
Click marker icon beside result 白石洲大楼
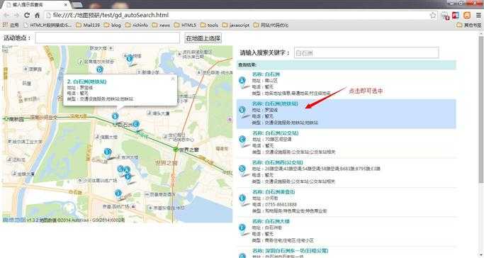pyautogui.click(x=242, y=229)
